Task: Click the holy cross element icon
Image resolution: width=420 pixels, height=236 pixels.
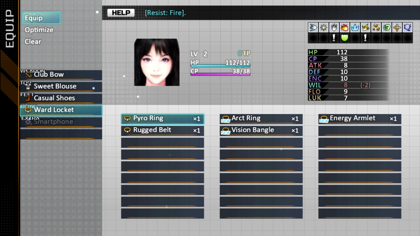Action: (x=397, y=28)
